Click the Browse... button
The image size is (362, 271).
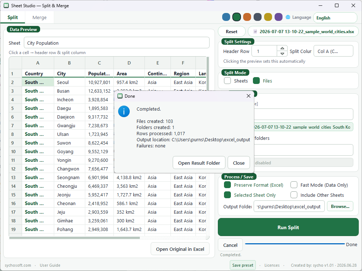tap(340, 206)
